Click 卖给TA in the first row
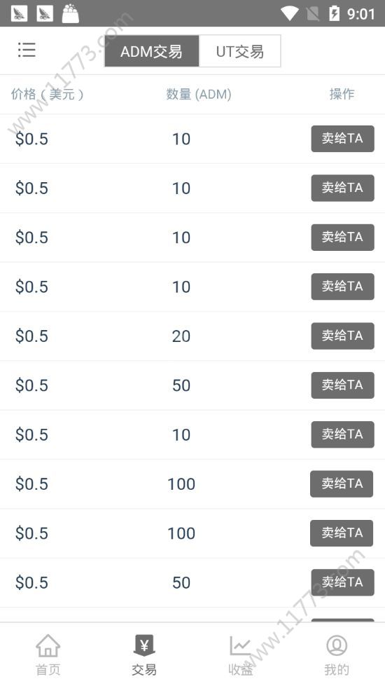 [x=342, y=139]
